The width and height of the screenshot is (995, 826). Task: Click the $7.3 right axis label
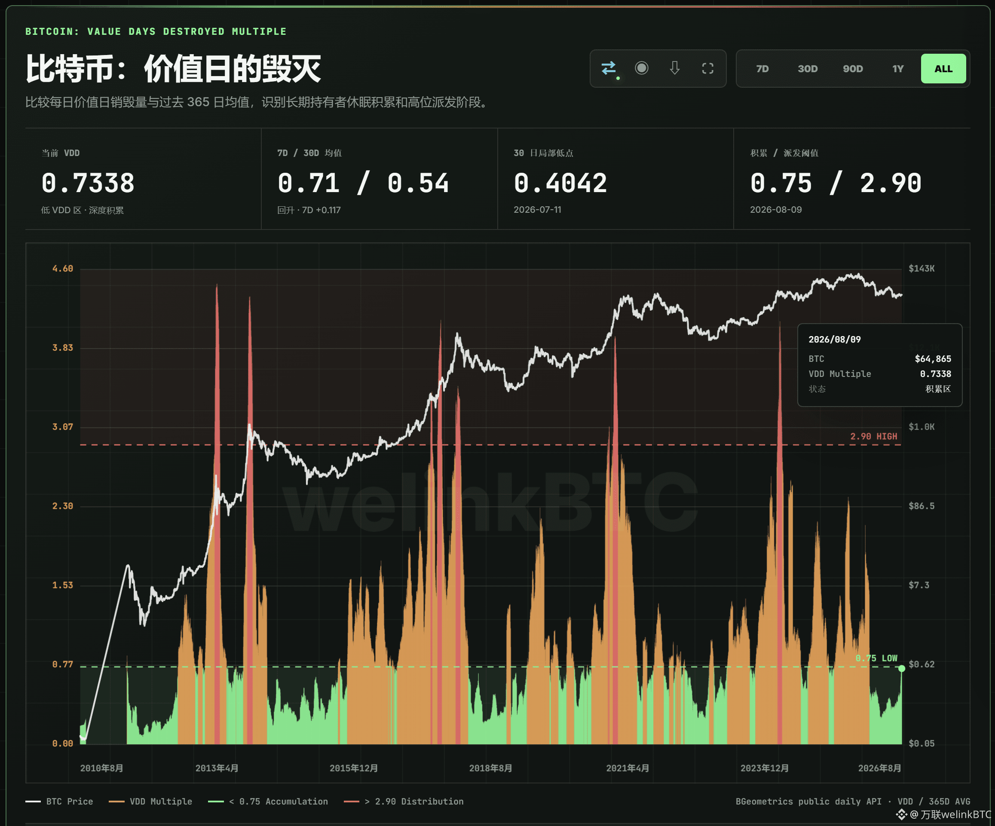tap(919, 585)
